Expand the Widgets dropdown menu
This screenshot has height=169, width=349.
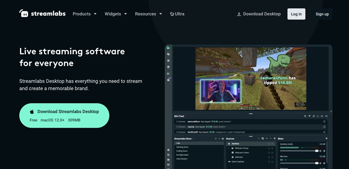(x=116, y=14)
